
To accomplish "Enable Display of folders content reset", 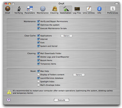I will 38,75.
